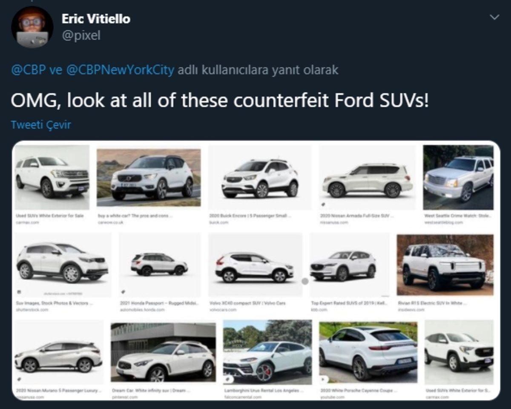The image size is (511, 409).
Task: Click the Tweeti Çevir translate link
Action: (x=41, y=125)
